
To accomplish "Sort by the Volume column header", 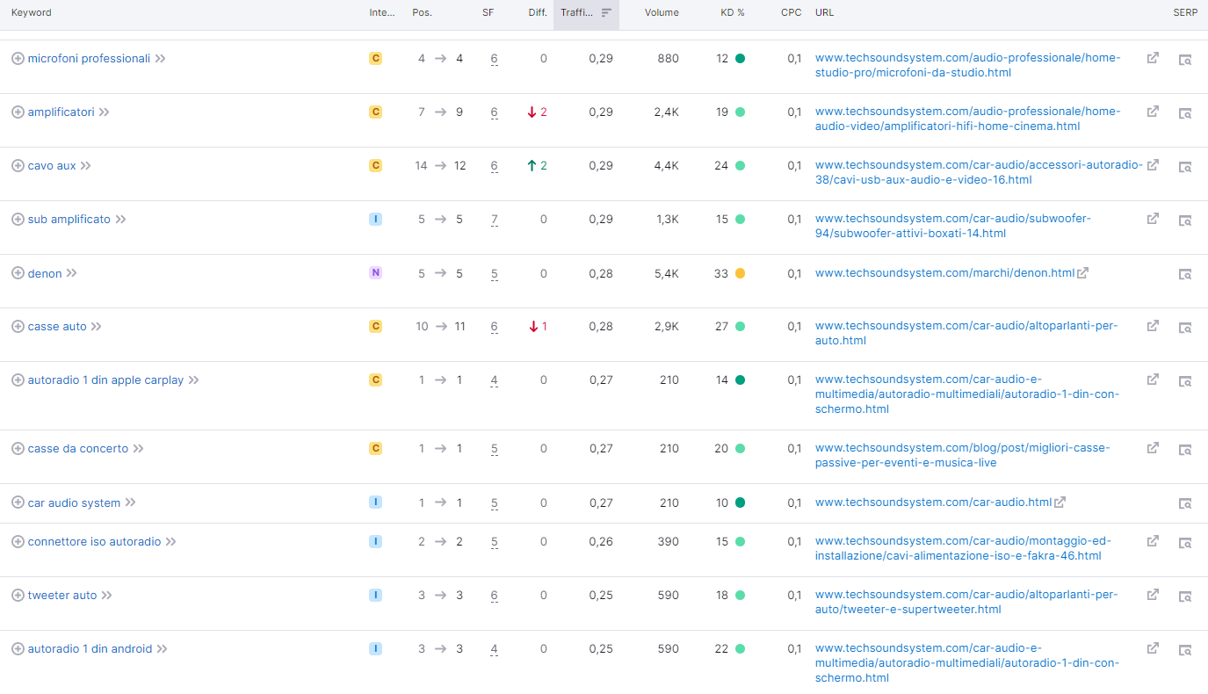I will (x=662, y=13).
